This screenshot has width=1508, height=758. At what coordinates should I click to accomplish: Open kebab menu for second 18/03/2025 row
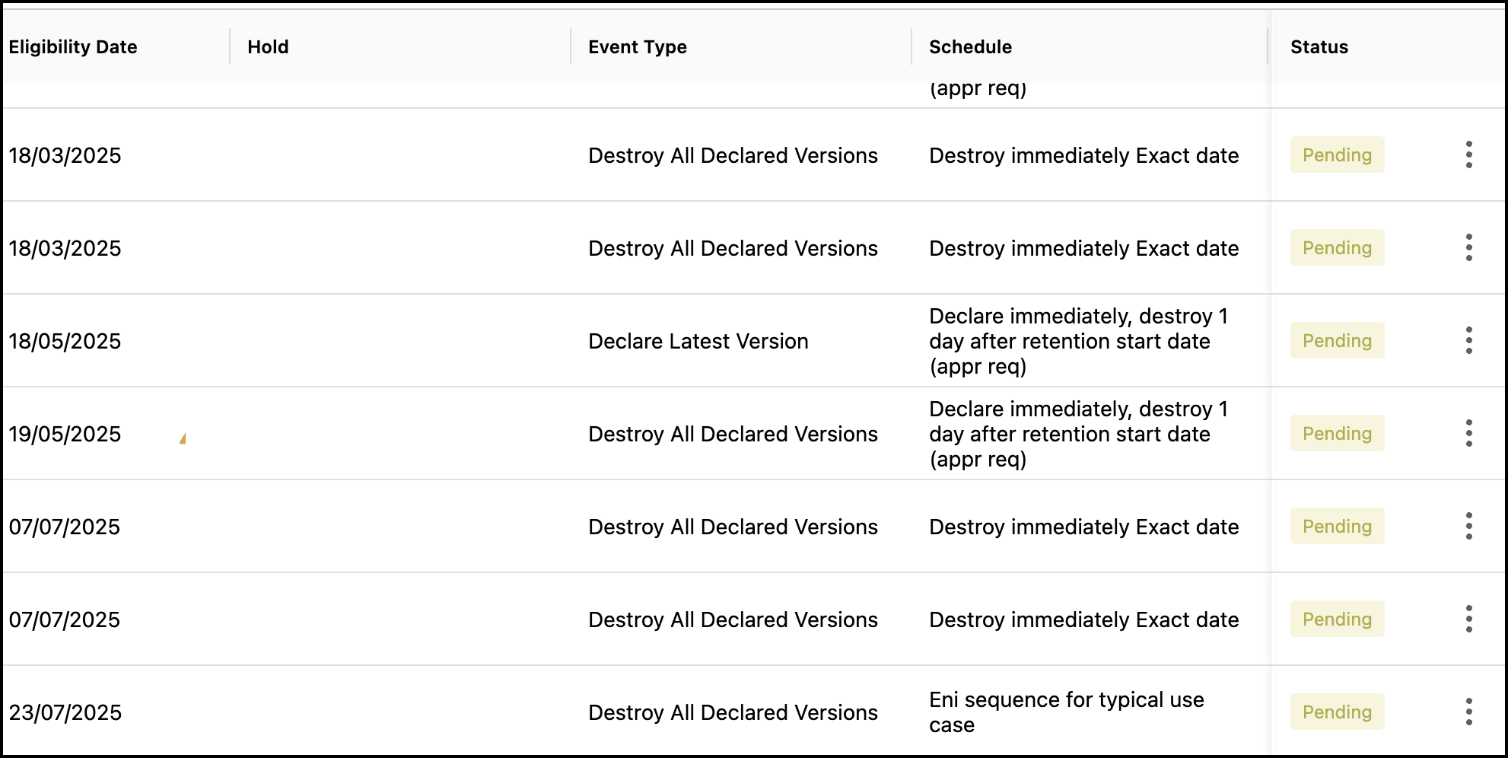[1468, 248]
